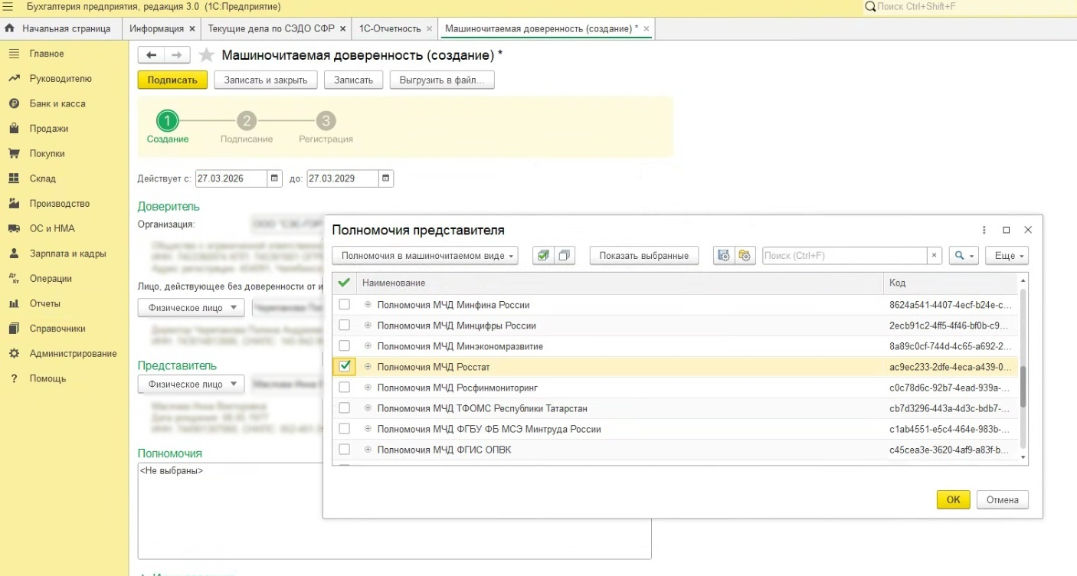This screenshot has height=576, width=1077.
Task: Confirm the dialog with the OK button
Action: pos(953,499)
